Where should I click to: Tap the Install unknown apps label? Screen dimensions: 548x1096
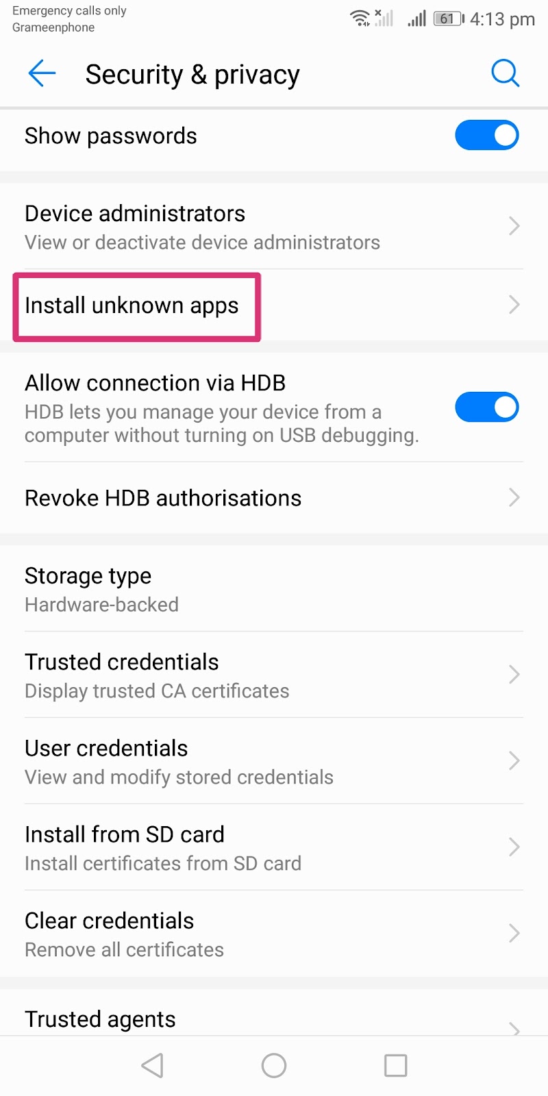pos(132,306)
